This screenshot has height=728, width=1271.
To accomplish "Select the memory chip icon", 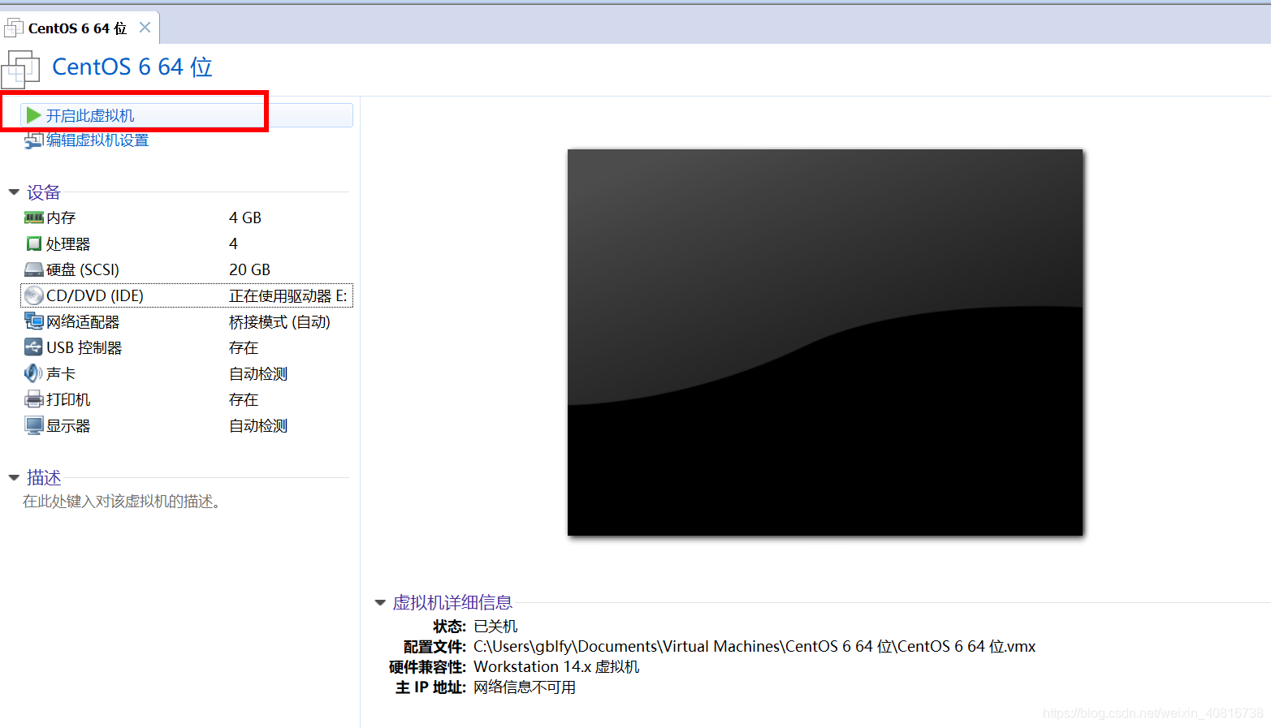I will [33, 218].
